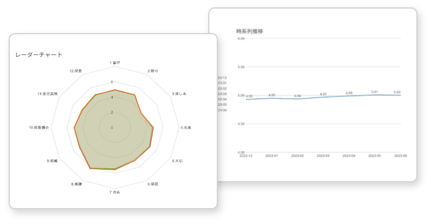Screen dimensions: 431x224
Task: Click the 2023-04 x-axis tick label
Action: pos(349,156)
